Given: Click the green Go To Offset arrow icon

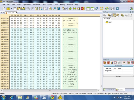Looking at the screenshot, I should 70,9.
